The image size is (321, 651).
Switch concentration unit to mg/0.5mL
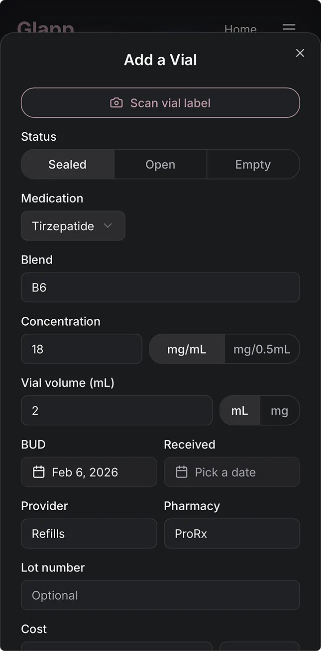pos(262,349)
